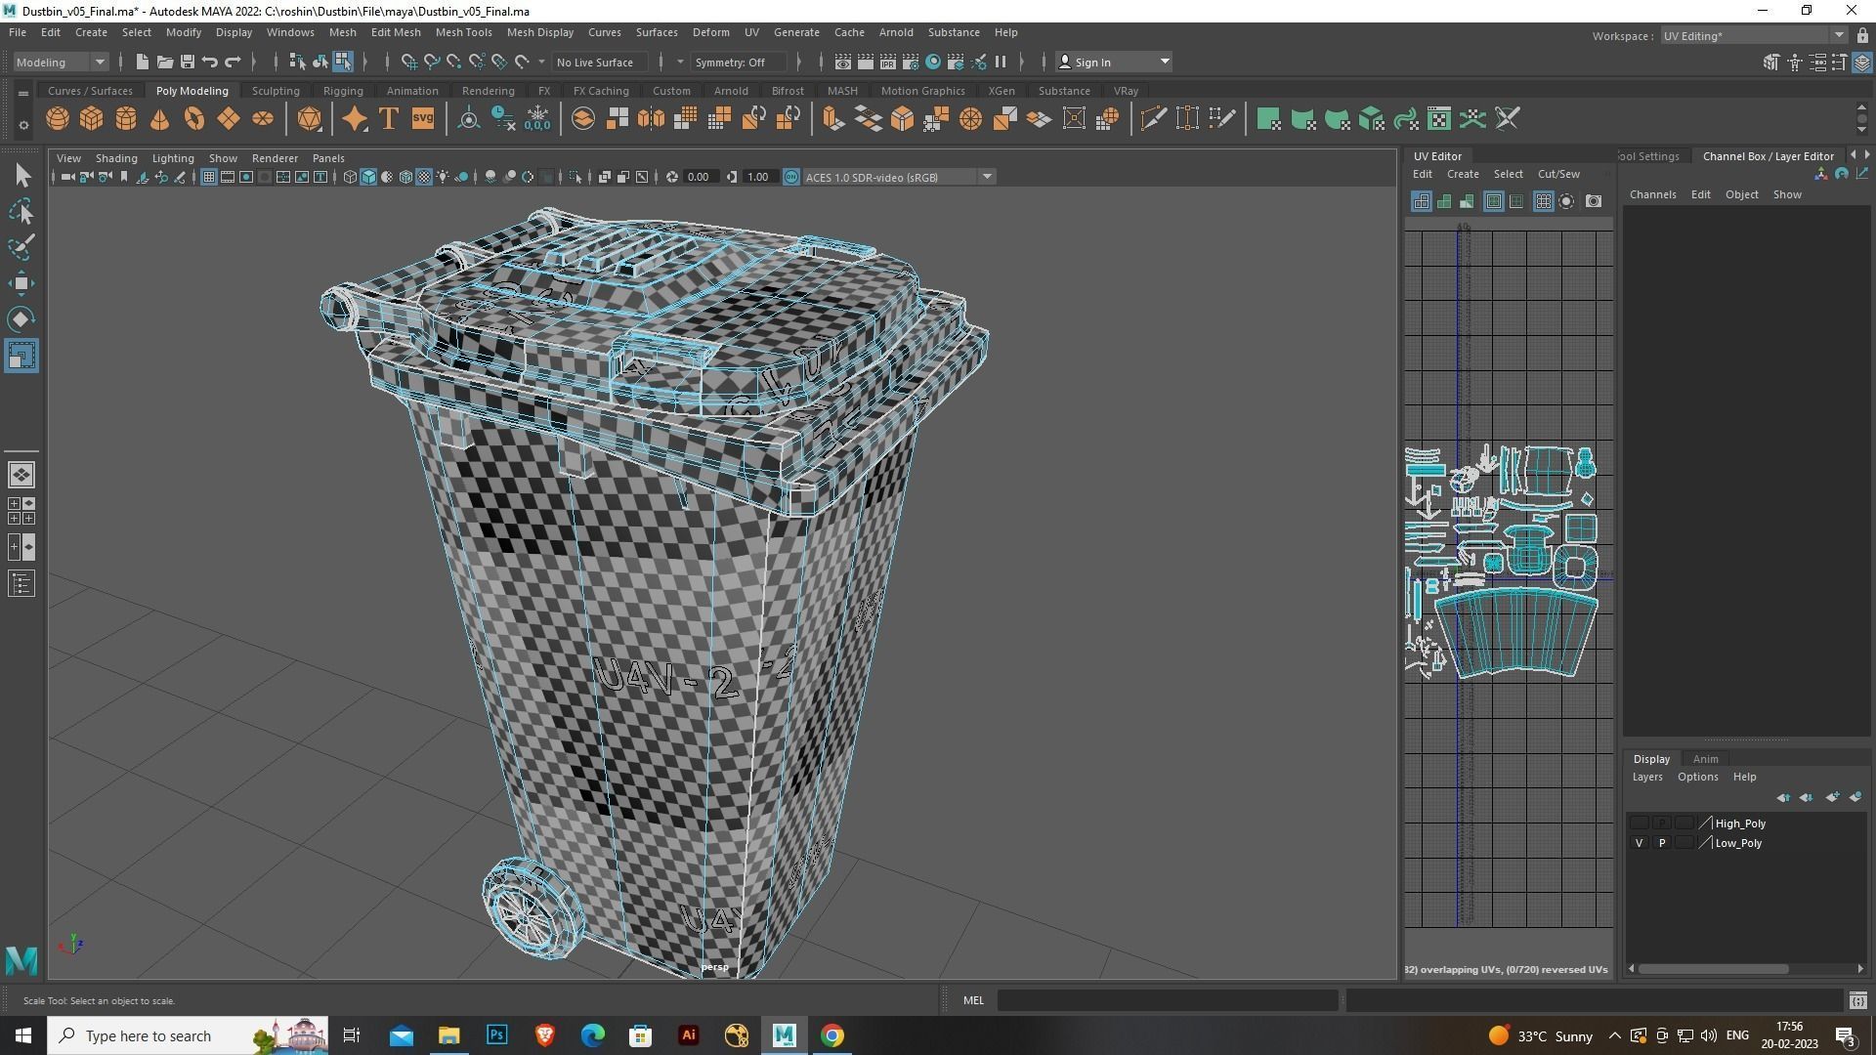Viewport: 1876px width, 1055px height.
Task: Open the Mesh Tools menu
Action: click(463, 32)
